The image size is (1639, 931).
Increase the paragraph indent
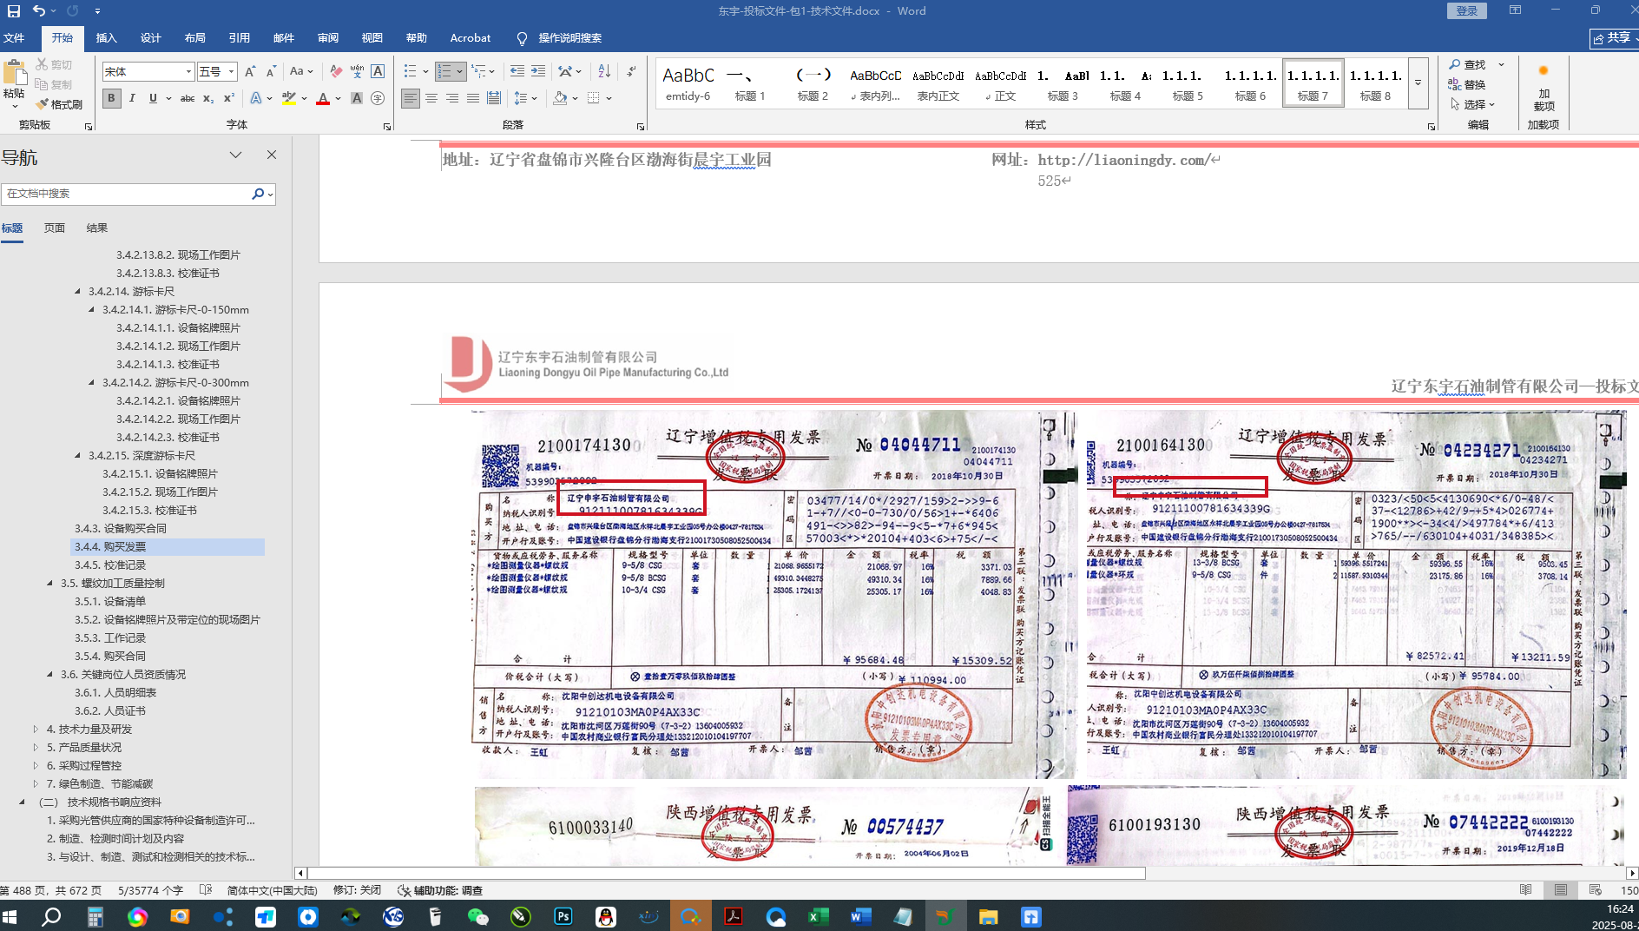[x=538, y=71]
